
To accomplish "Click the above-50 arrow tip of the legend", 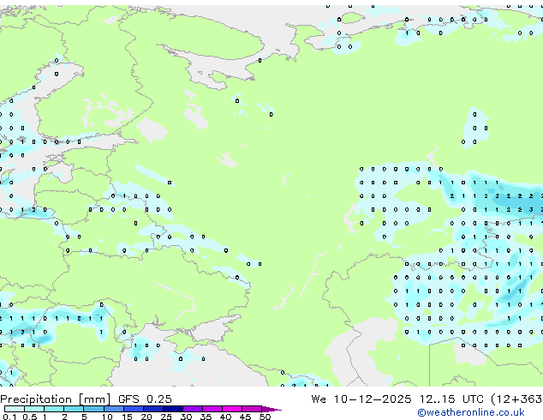I will click(x=271, y=409).
